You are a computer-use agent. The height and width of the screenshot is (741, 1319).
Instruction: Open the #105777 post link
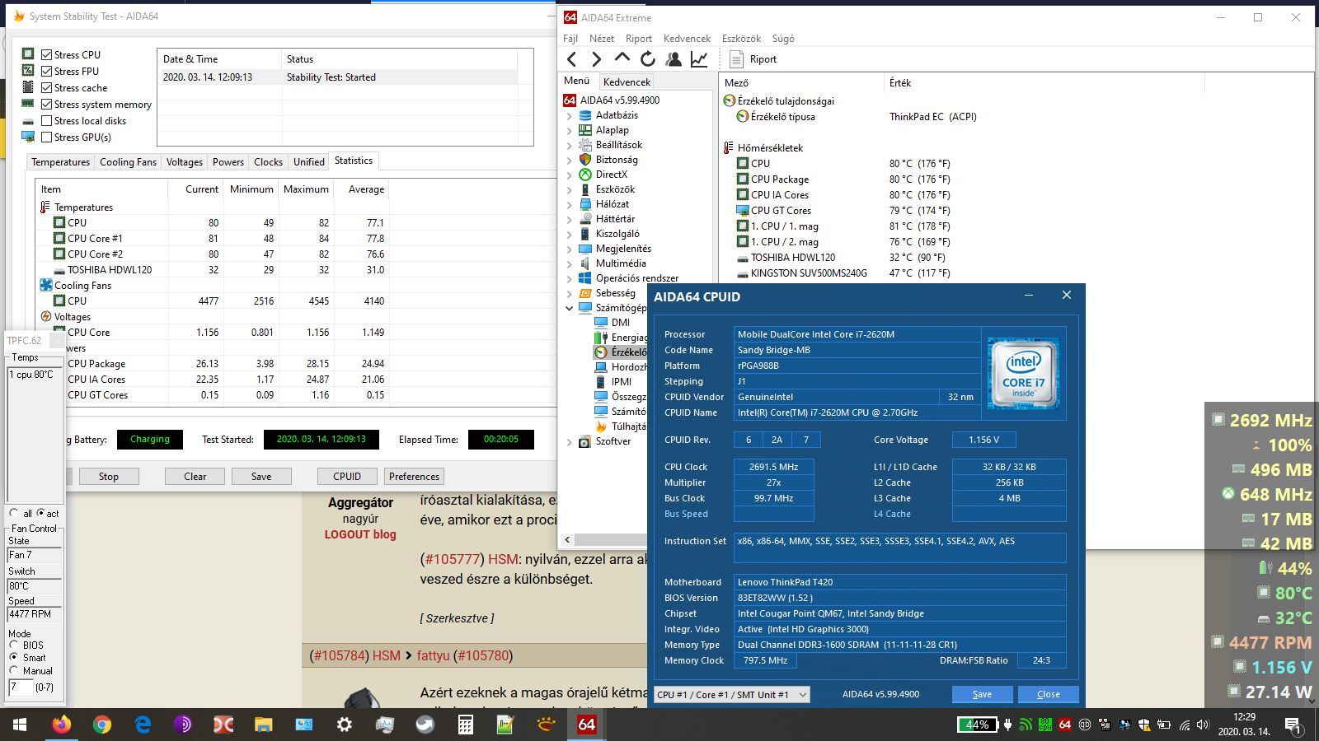pos(450,559)
